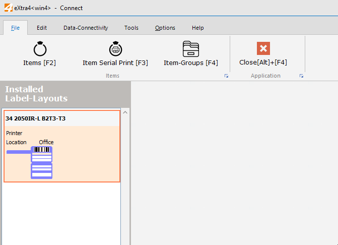Viewport: 338px width, 245px height.
Task: Select layout 34 2050IR-L B2T3-T3 title
Action: coord(35,118)
